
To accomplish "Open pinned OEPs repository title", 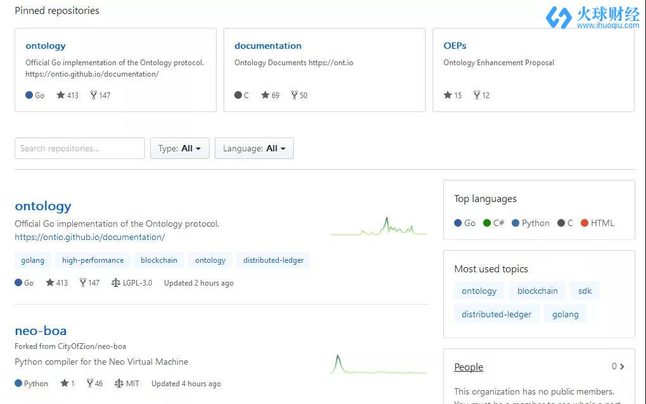I will point(455,46).
